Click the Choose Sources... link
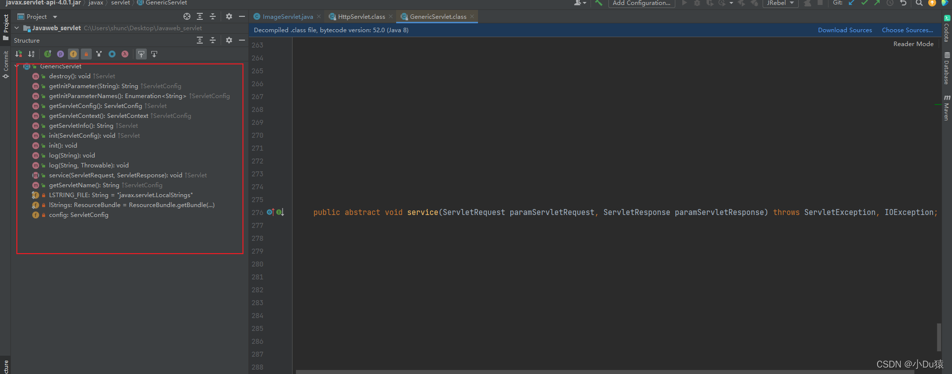952x374 pixels. click(907, 30)
